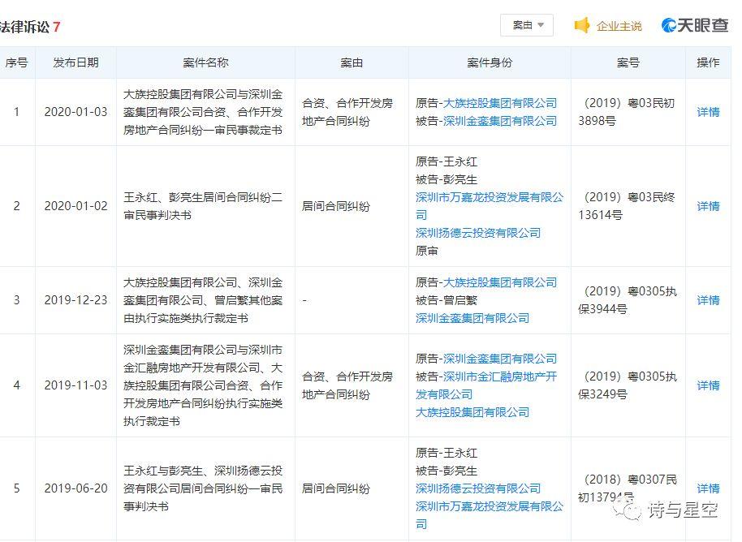Click case number (2019)粤03民初3898号
The image size is (742, 542).
(627, 112)
